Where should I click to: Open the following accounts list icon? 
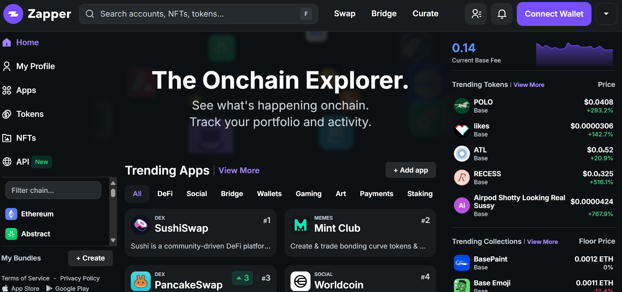point(476,14)
